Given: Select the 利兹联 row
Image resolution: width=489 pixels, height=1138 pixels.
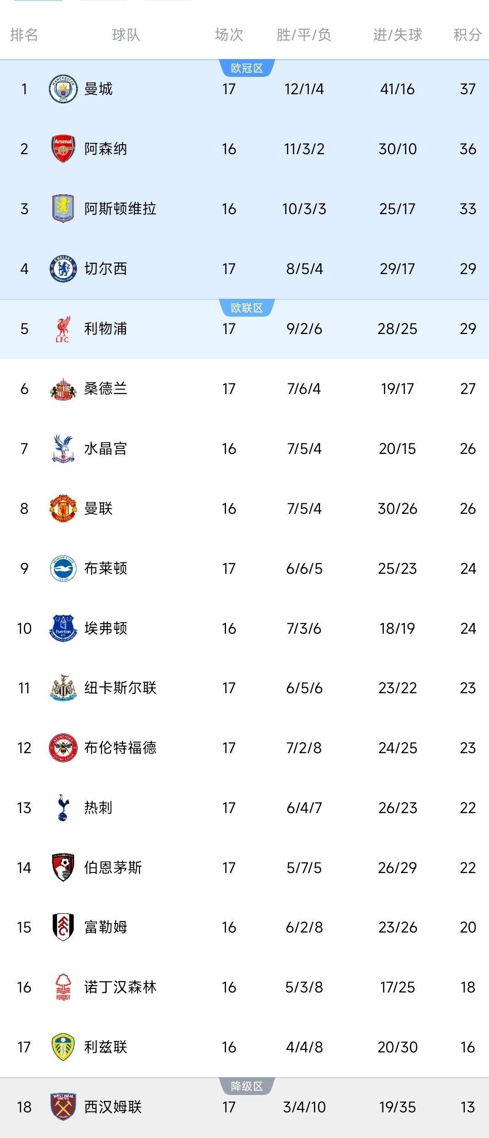Looking at the screenshot, I should coord(244,1047).
